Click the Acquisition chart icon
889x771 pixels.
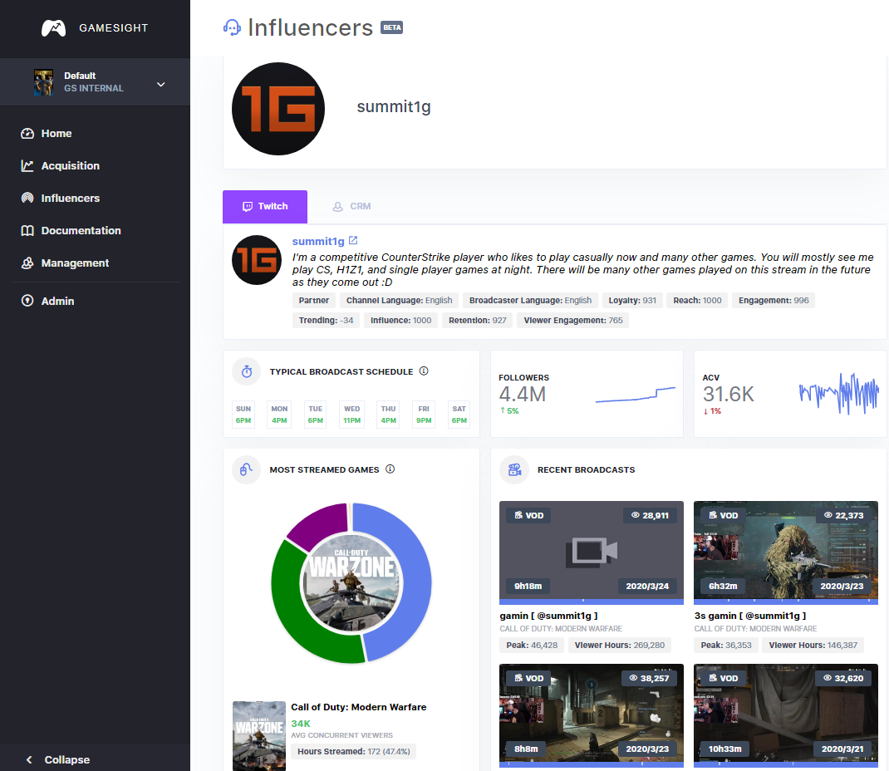[x=27, y=165]
